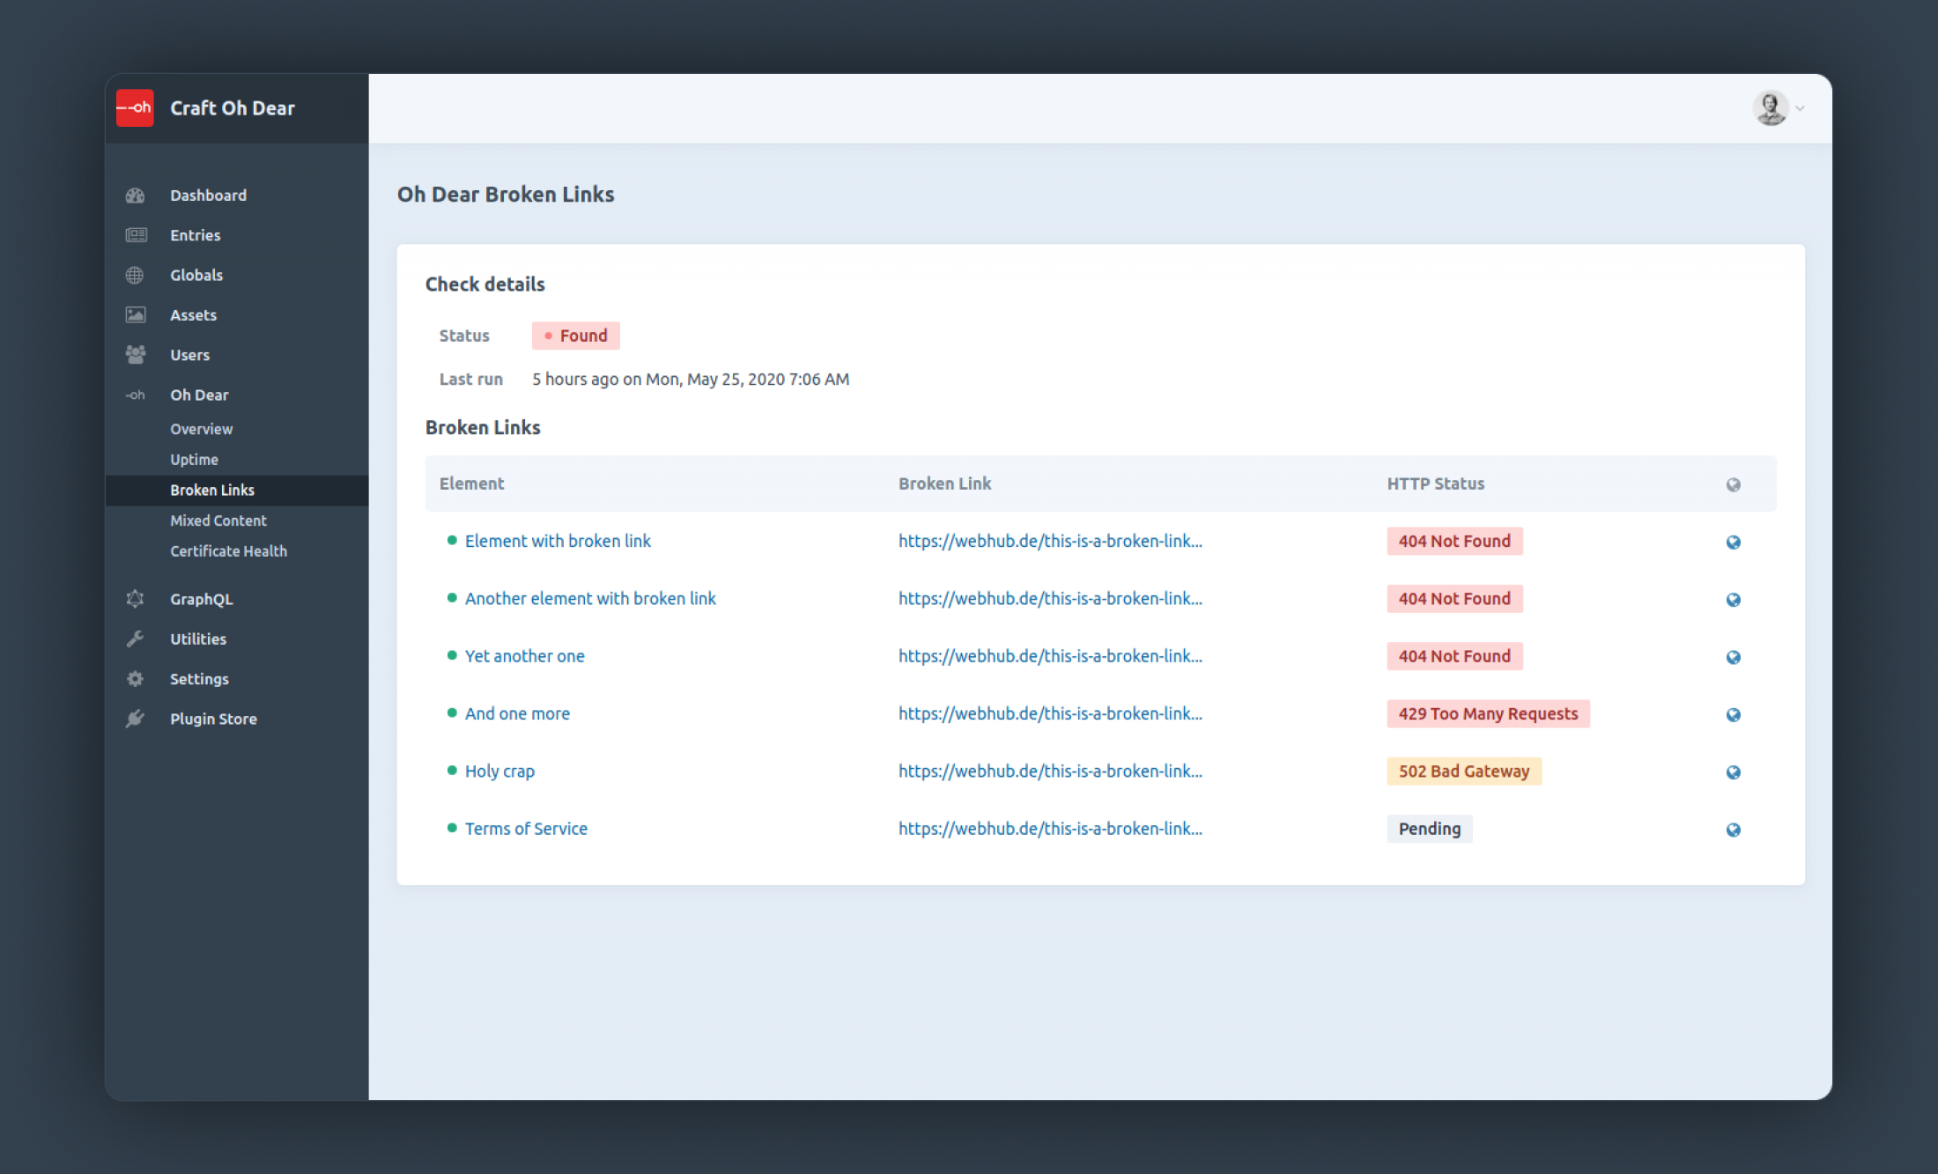Open globe icon for Holy crap row

1733,772
